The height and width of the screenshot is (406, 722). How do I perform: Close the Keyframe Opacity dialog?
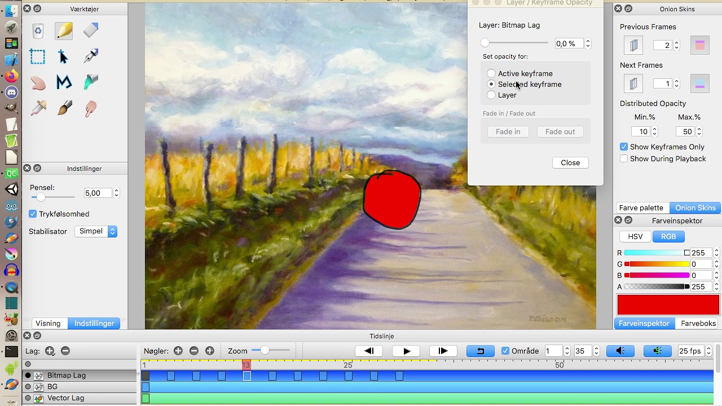(x=570, y=162)
